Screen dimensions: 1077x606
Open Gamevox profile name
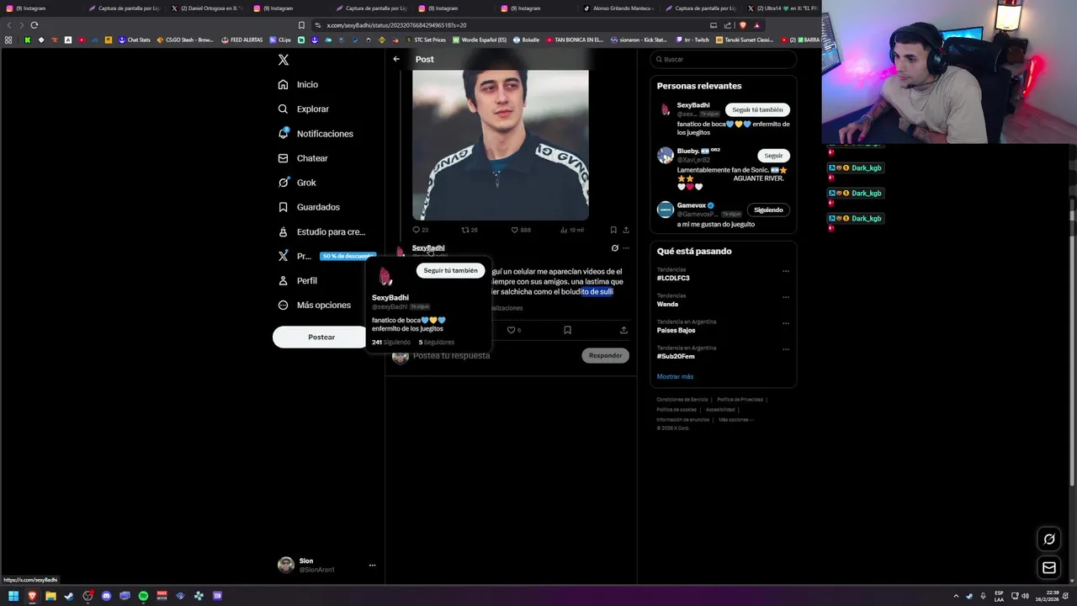692,205
